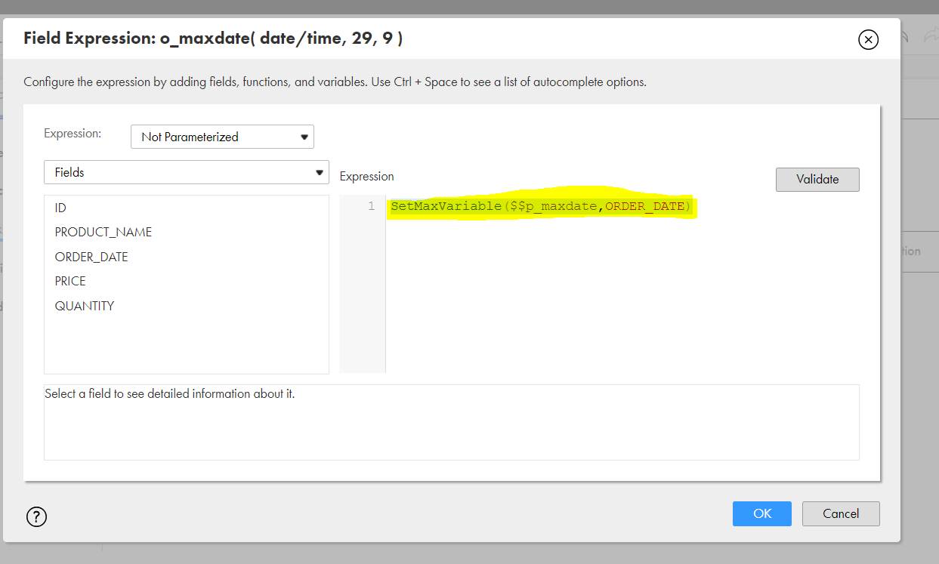Select the ORDER_DATE field in list
Screen dimensions: 939x564
pyautogui.click(x=91, y=257)
